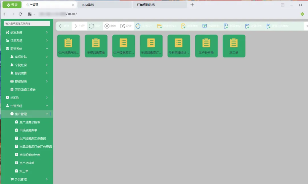Open the 生产进度总控 tile
This screenshot has width=308, height=184.
click(x=68, y=46)
